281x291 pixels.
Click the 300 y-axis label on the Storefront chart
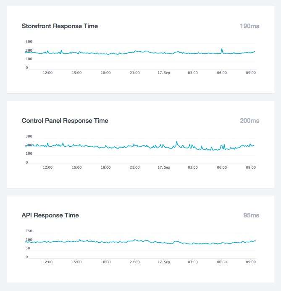point(29,42)
